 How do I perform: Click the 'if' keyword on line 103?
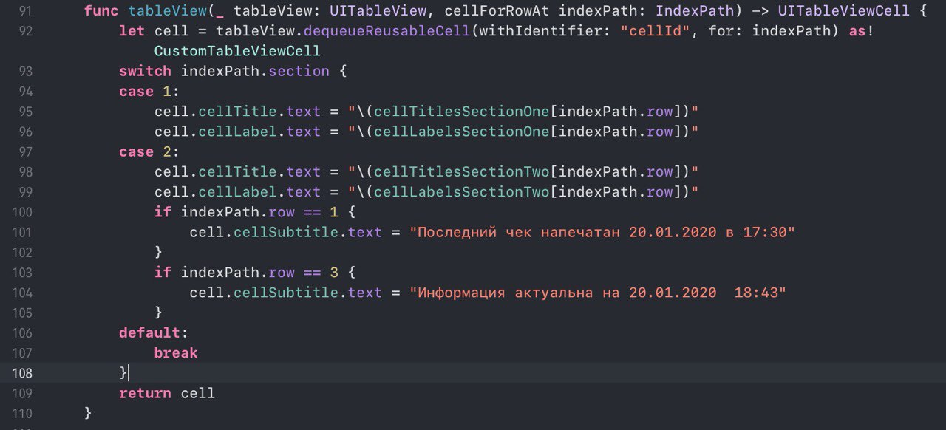163,273
